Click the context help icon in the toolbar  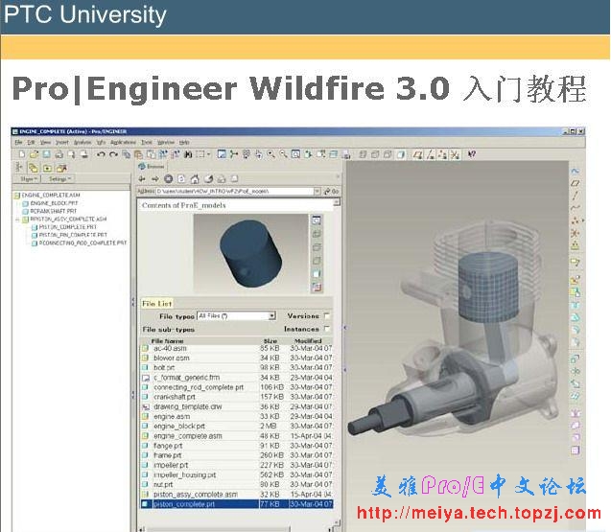(472, 154)
